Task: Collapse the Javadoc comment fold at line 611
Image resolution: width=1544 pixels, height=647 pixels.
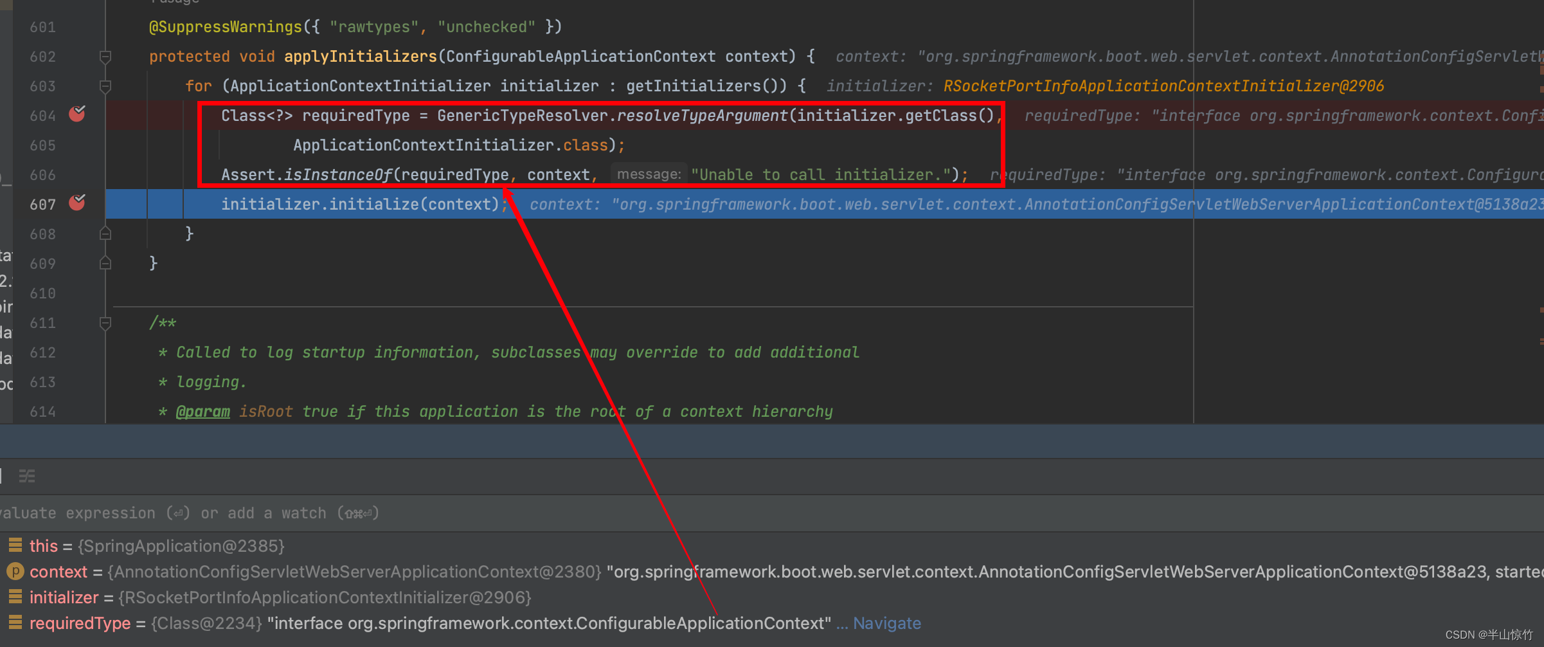Action: [105, 323]
